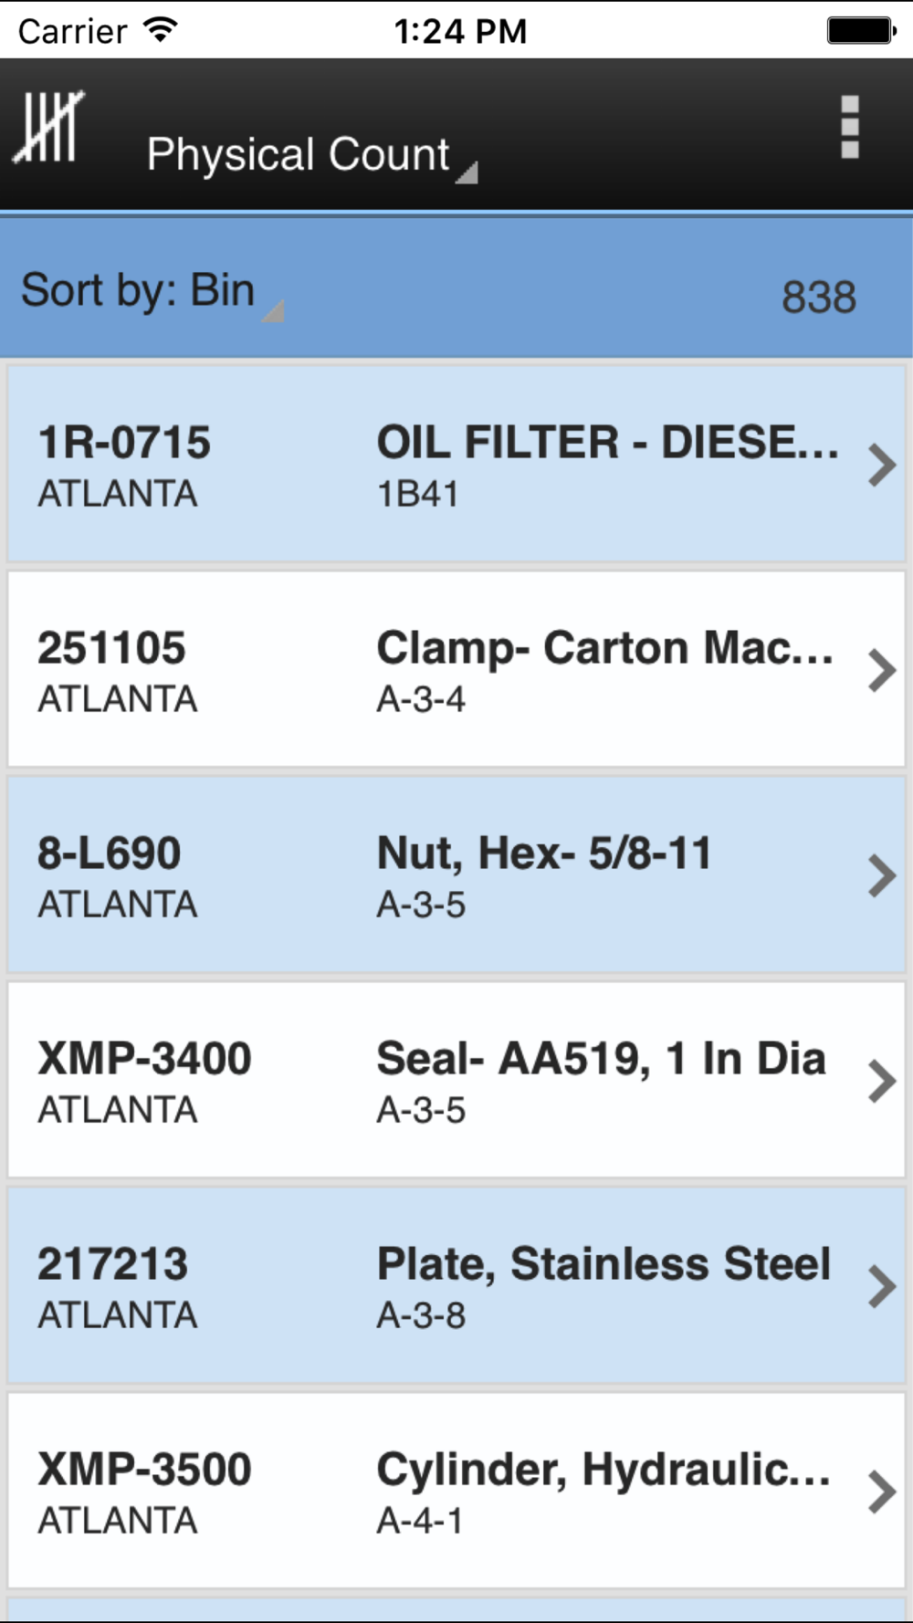Click the chevron on the 251105 row
The width and height of the screenshot is (913, 1623).
point(881,670)
